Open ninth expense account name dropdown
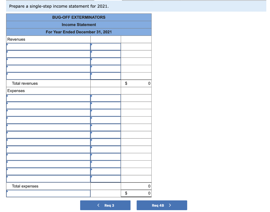Screen dimensions: 270x212 (49, 157)
